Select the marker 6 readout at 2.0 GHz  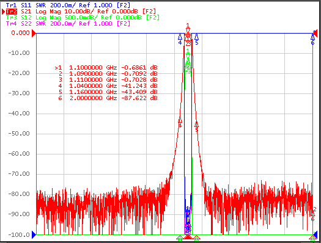click(x=108, y=98)
